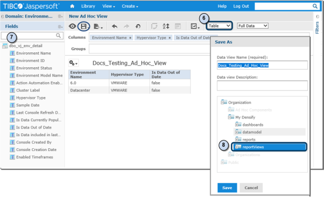Image resolution: width=324 pixels, height=199 pixels.
Task: Remove Hypervisor Type column chip
Action: pos(169,38)
